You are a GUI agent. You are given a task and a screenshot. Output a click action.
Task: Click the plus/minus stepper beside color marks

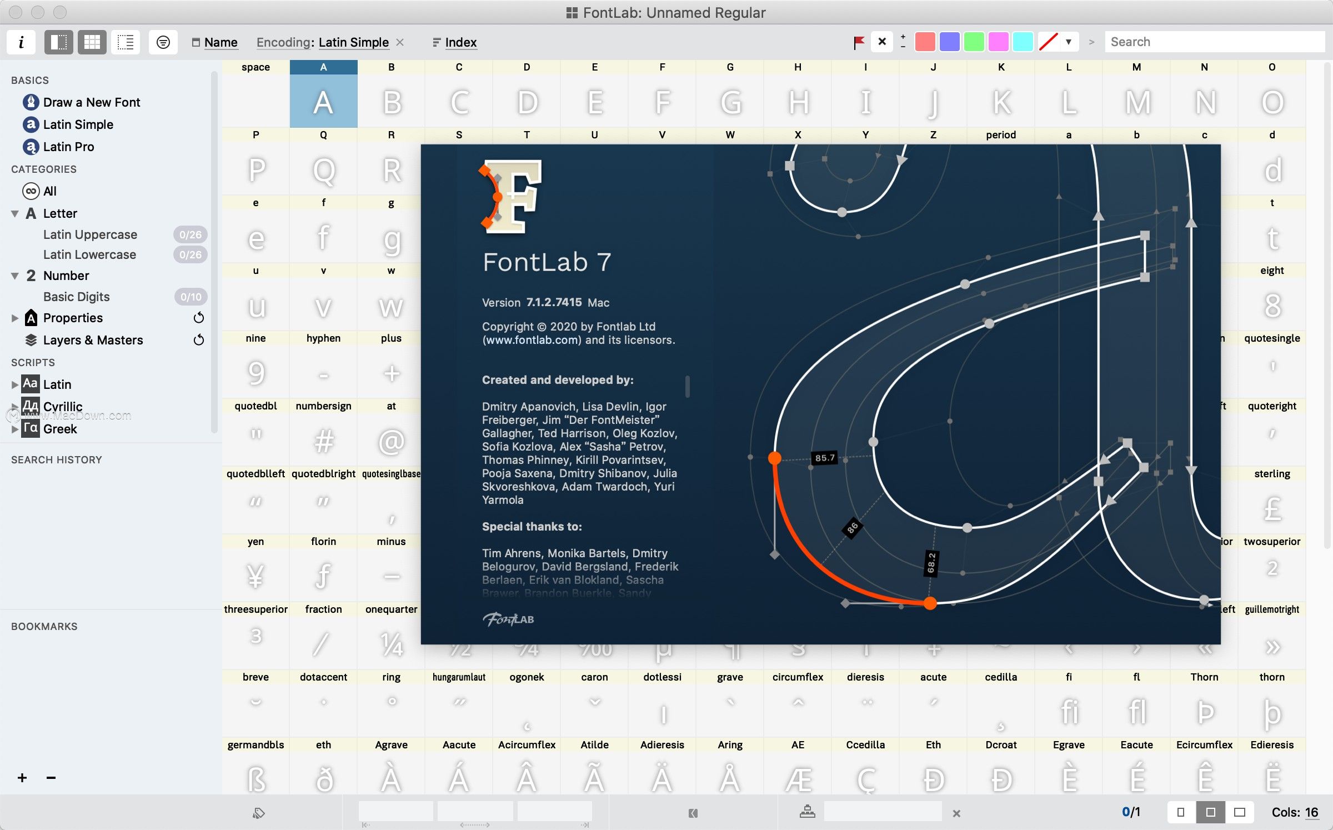pyautogui.click(x=903, y=42)
